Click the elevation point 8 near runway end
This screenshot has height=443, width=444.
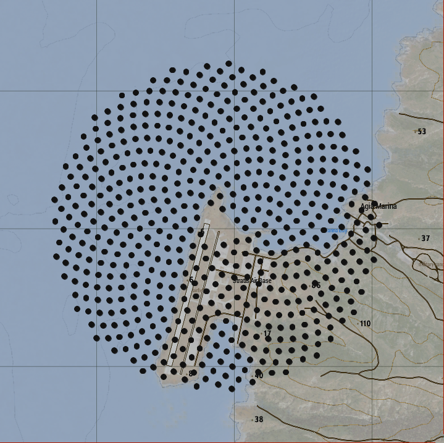[190, 374]
